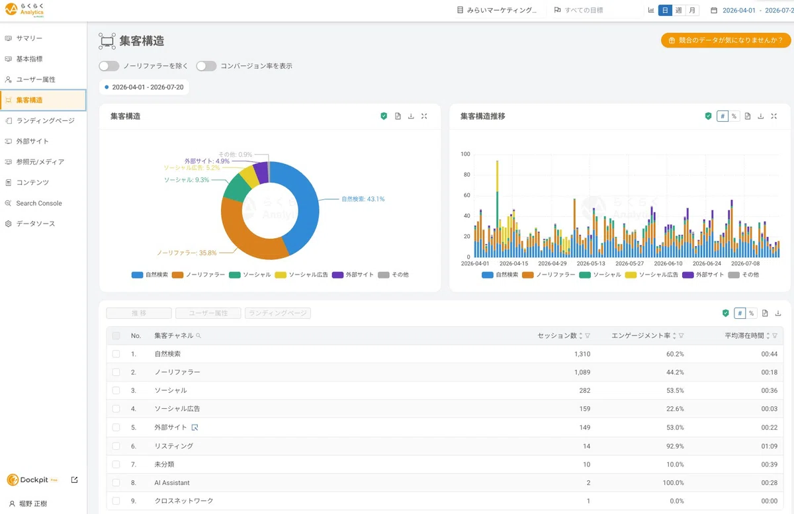This screenshot has height=514, width=794.
Task: Switch granularity to 週
Action: (x=678, y=11)
